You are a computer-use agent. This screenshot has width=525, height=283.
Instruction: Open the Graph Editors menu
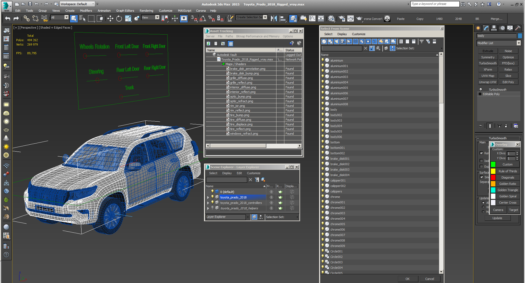[125, 11]
